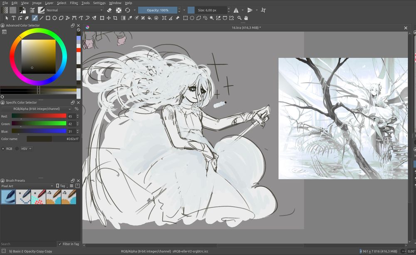Open the Layer menu

(x=49, y=3)
